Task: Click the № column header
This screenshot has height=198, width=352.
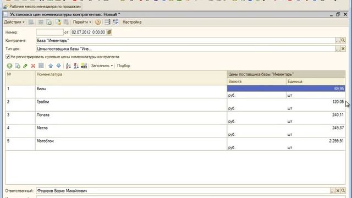Action: click(x=20, y=78)
